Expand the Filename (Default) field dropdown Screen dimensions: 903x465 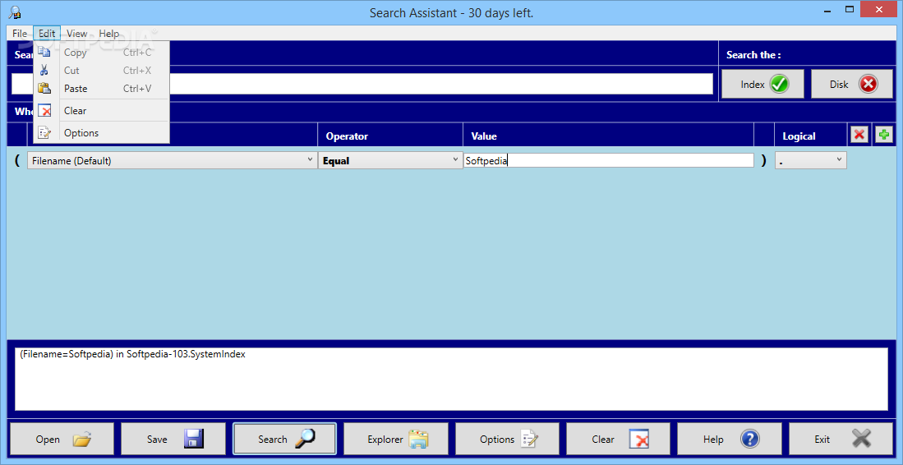click(173, 160)
